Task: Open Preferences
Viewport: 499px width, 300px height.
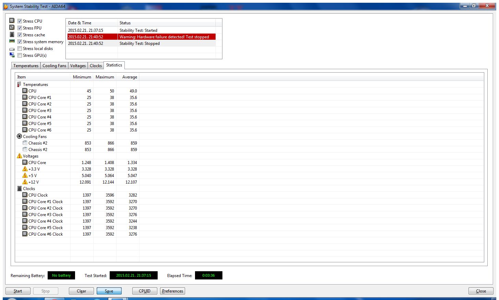Action: (x=172, y=291)
